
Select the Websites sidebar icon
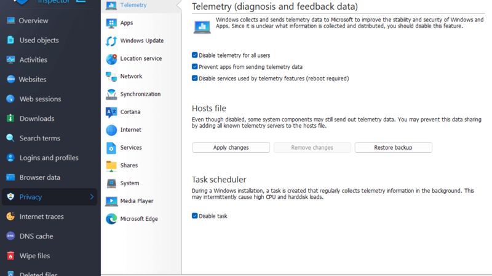pyautogui.click(x=10, y=79)
